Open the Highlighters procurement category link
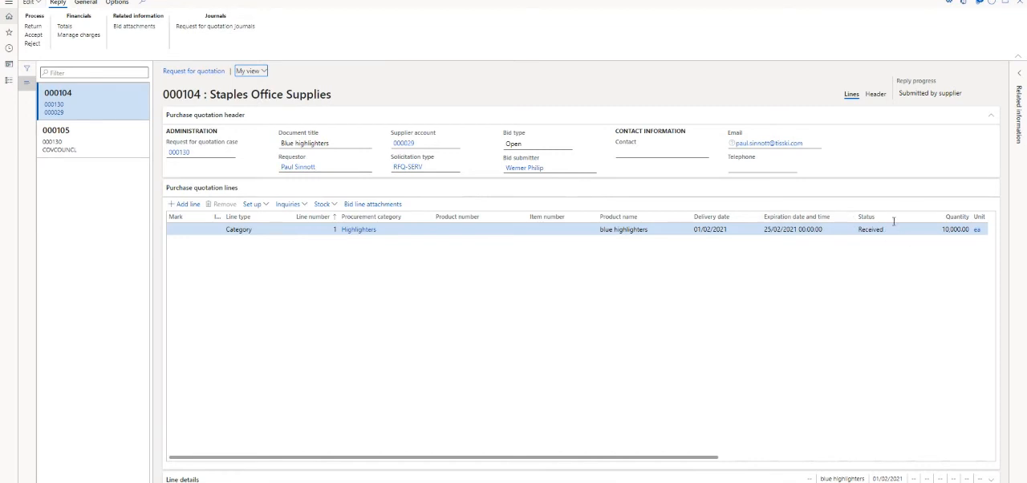 click(x=359, y=229)
